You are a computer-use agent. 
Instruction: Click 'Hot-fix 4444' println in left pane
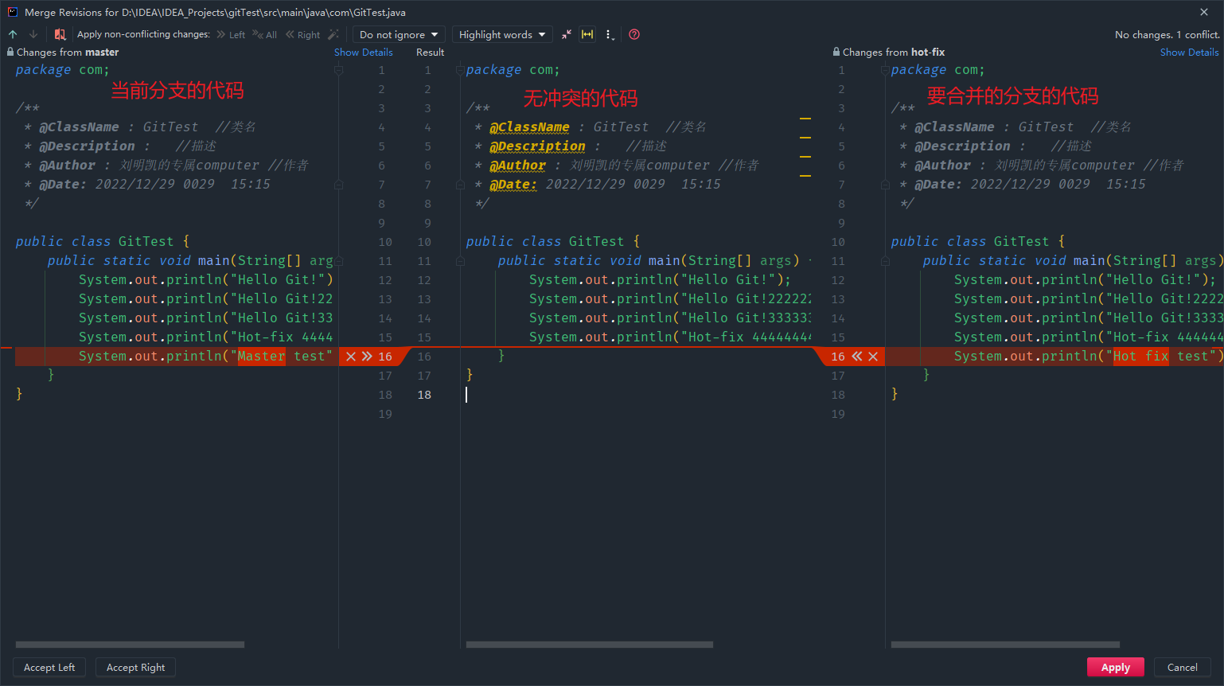pos(205,337)
